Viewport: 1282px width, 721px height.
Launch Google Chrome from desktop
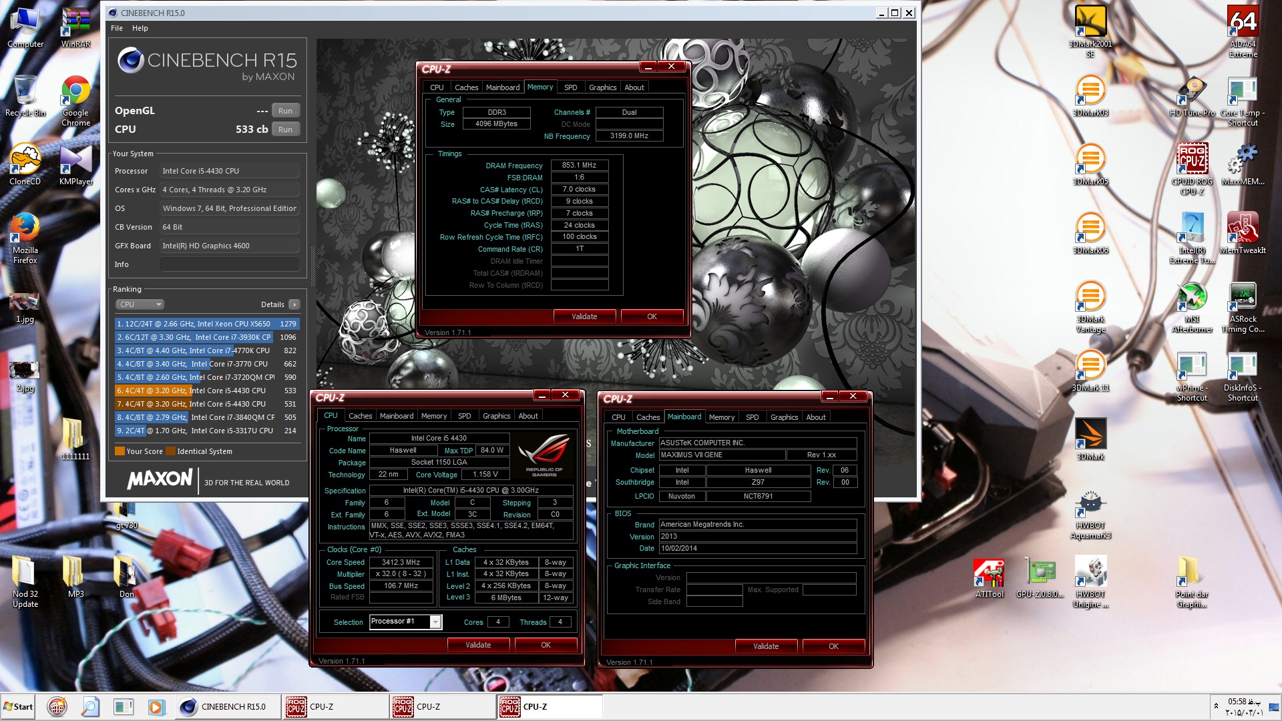pos(75,100)
